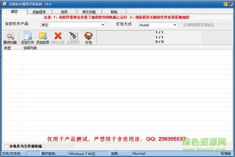Click the 打包 package icon
The height and width of the screenshot is (157, 235).
pyautogui.click(x=89, y=36)
